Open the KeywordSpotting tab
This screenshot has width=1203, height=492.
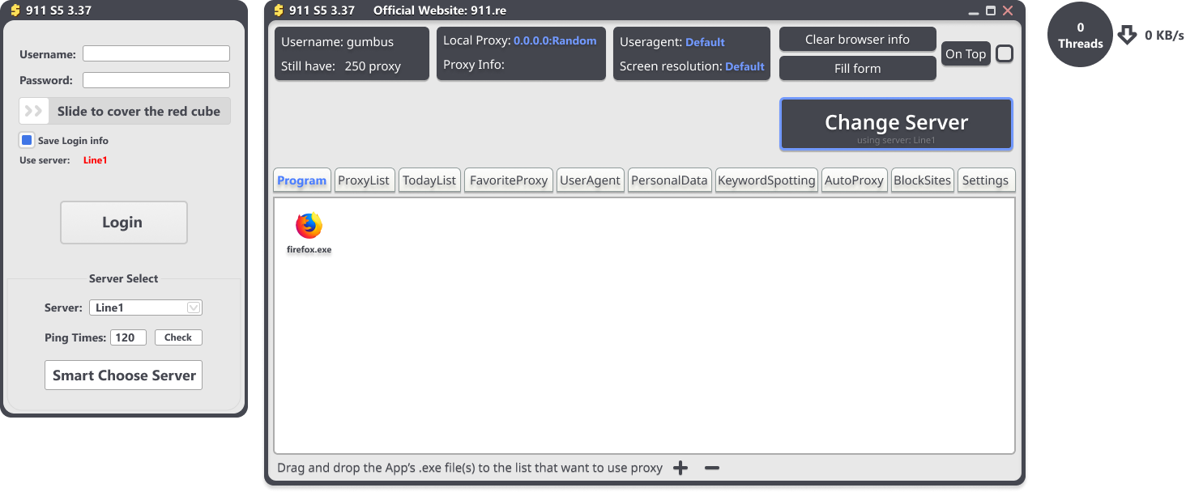tap(766, 180)
